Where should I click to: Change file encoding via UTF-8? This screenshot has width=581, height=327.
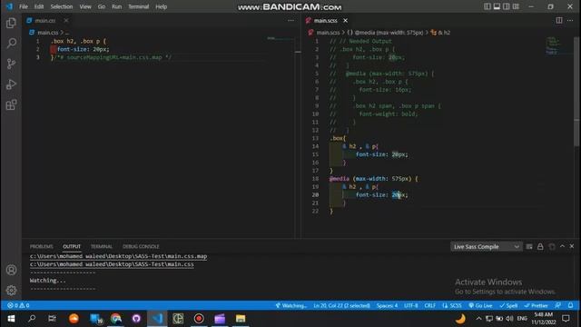point(411,305)
